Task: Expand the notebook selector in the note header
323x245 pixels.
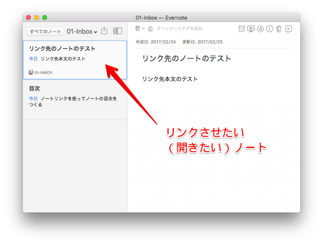Action: click(x=140, y=29)
